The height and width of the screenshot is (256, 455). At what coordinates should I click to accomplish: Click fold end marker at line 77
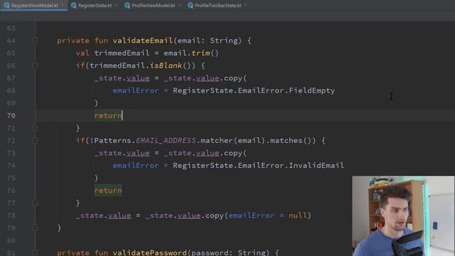pyautogui.click(x=36, y=203)
